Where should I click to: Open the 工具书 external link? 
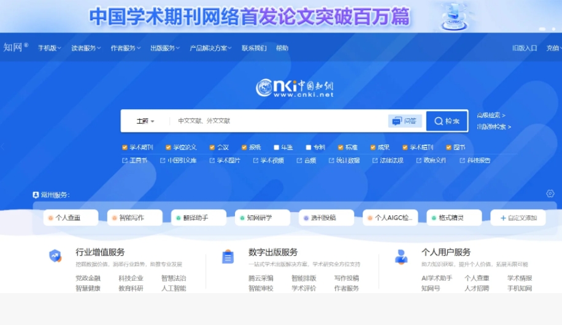pyautogui.click(x=135, y=161)
